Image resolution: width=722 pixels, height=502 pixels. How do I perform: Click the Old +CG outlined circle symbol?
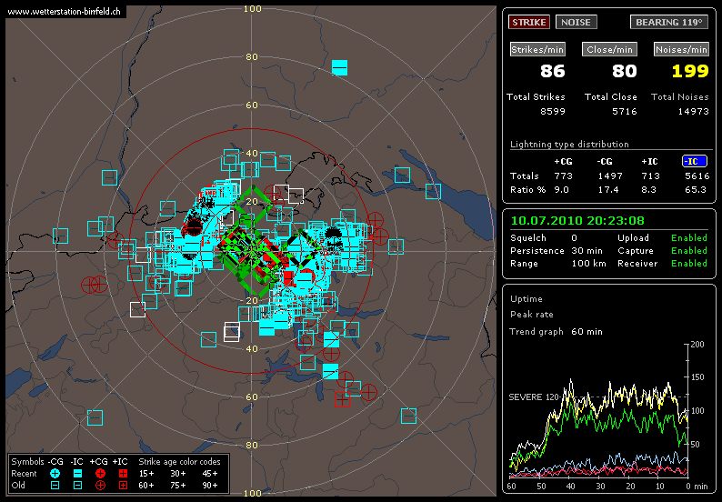click(100, 486)
